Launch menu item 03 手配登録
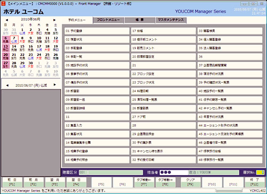Image resolution: width=267 pixels, height=194 pixels. (97, 48)
